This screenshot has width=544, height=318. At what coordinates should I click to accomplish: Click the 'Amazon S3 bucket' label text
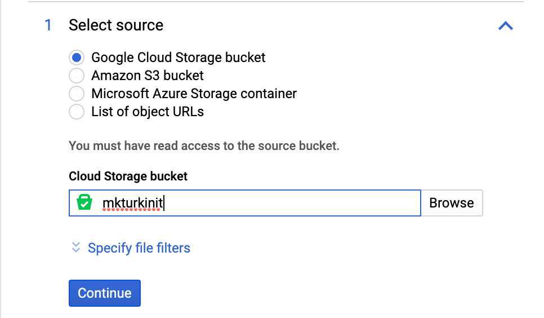tap(148, 76)
